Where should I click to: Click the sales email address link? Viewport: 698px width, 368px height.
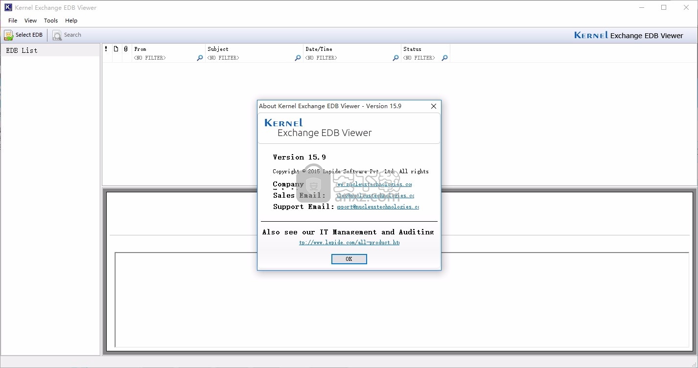click(375, 195)
